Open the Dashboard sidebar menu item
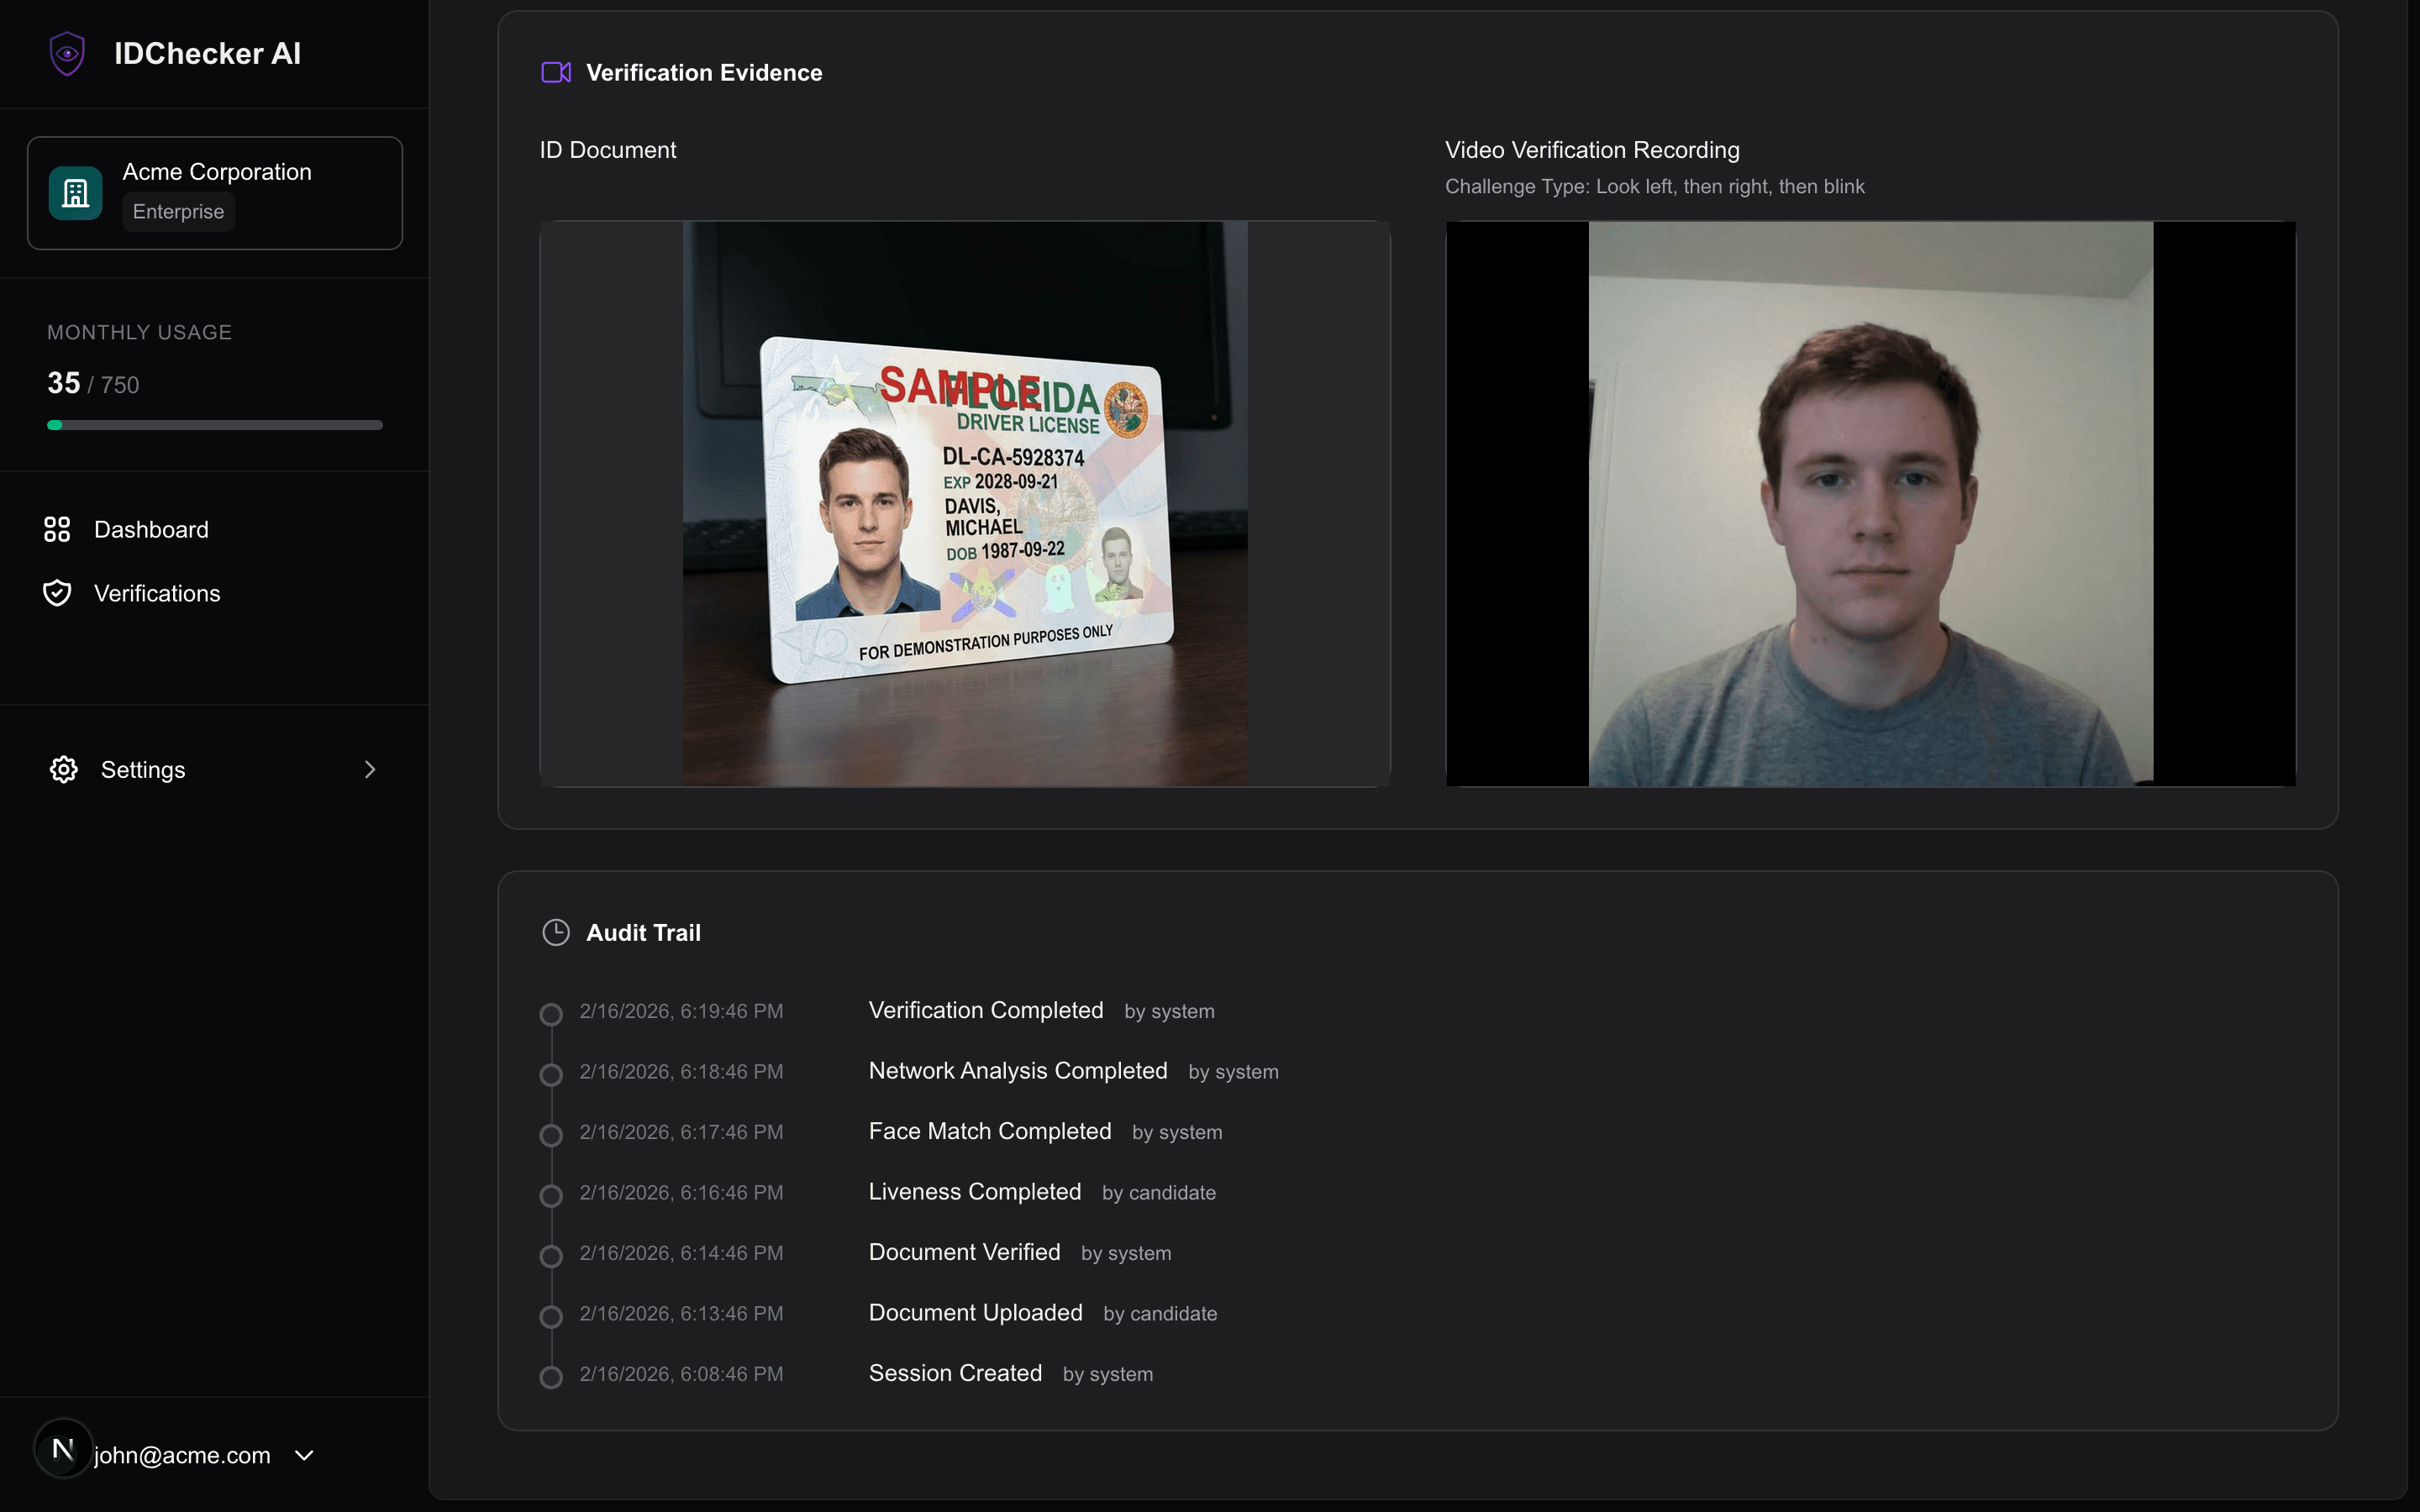This screenshot has width=2420, height=1512. (x=152, y=529)
